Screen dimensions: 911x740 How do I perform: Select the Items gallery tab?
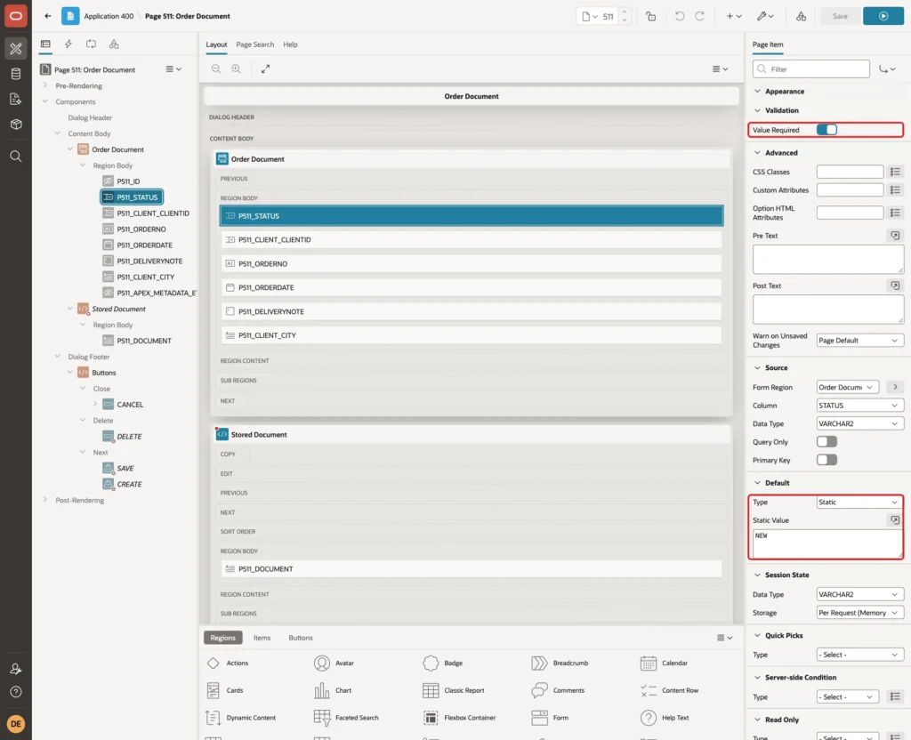262,637
